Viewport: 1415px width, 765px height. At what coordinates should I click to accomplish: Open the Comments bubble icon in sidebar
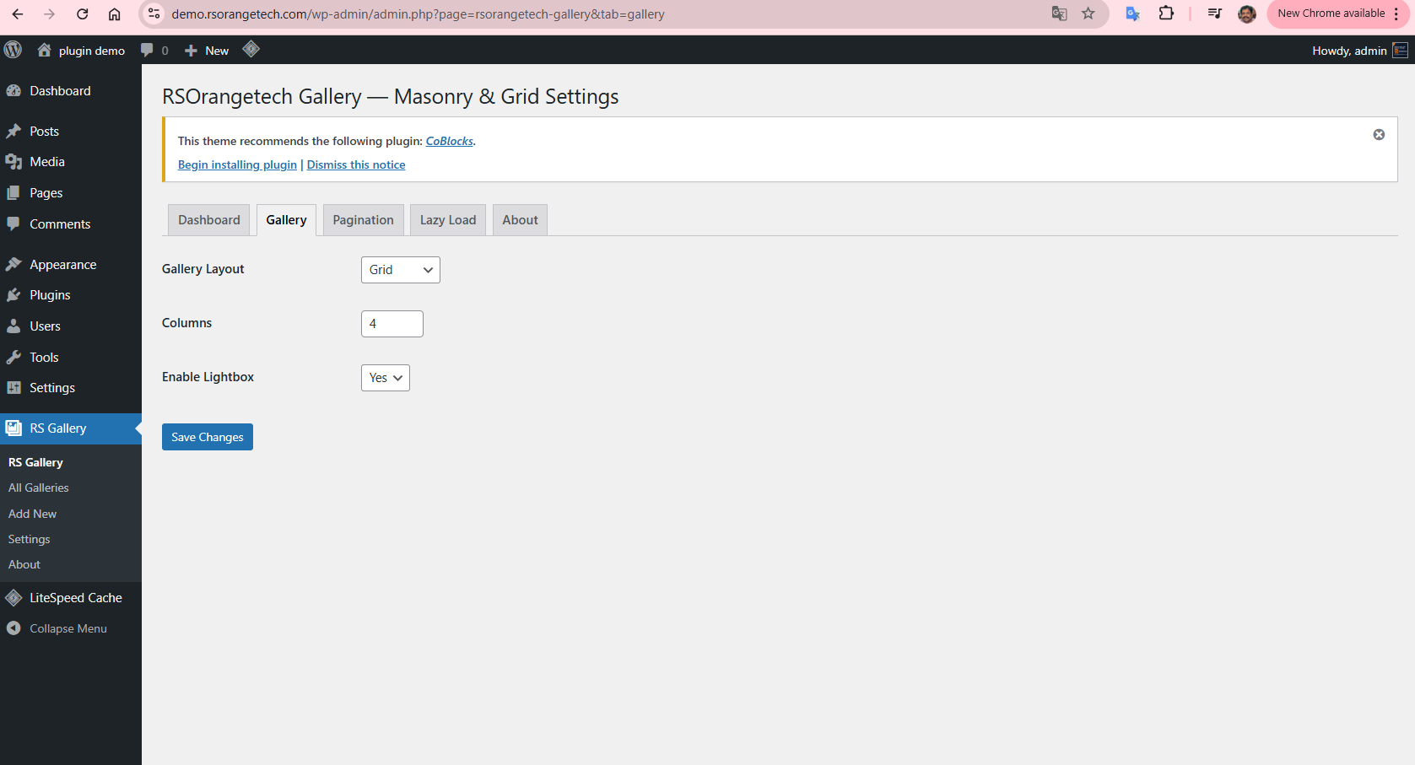coord(14,224)
